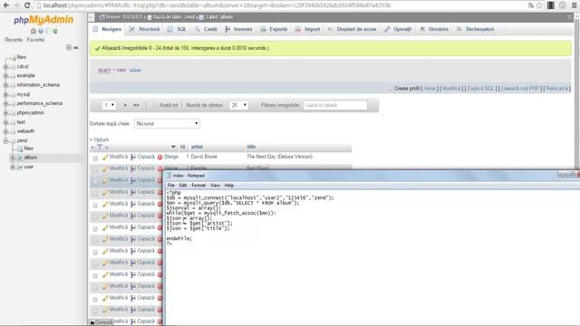Click the Reîncarcă link
The width and height of the screenshot is (580, 326).
556,89
